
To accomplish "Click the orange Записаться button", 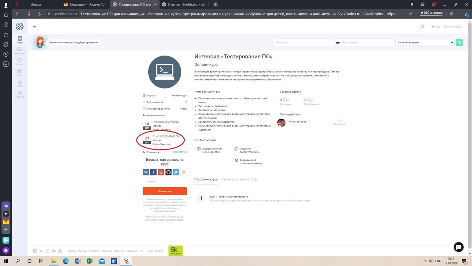I will coord(165,191).
